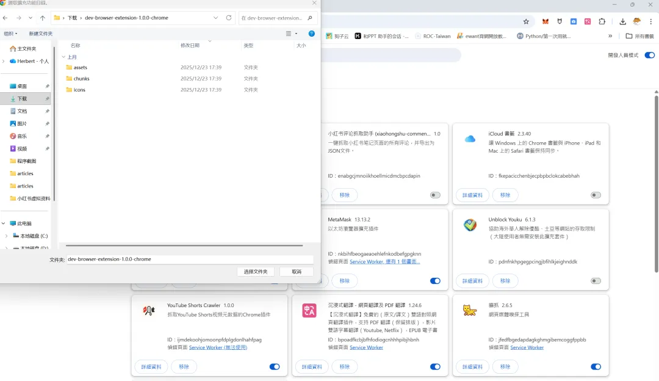Open view options dropdown arrow
Image resolution: width=659 pixels, height=381 pixels.
click(x=297, y=34)
